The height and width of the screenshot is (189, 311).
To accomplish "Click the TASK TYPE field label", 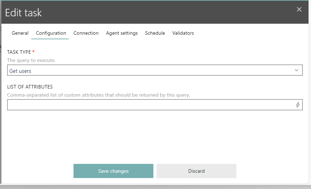I will point(19,52).
